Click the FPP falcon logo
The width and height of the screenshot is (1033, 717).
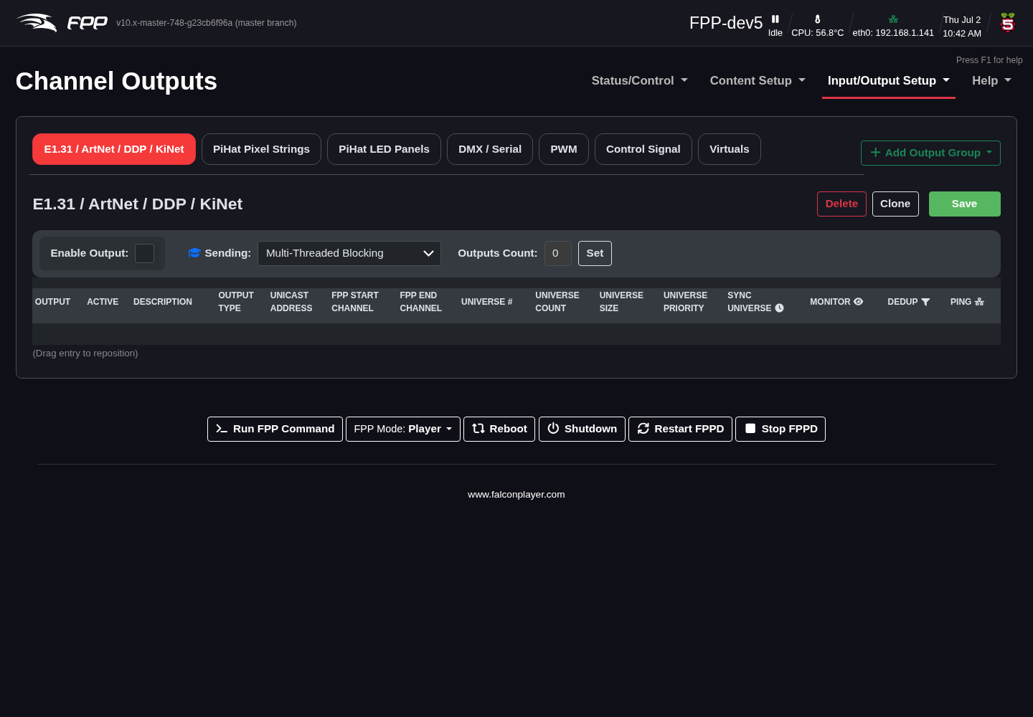pyautogui.click(x=37, y=23)
